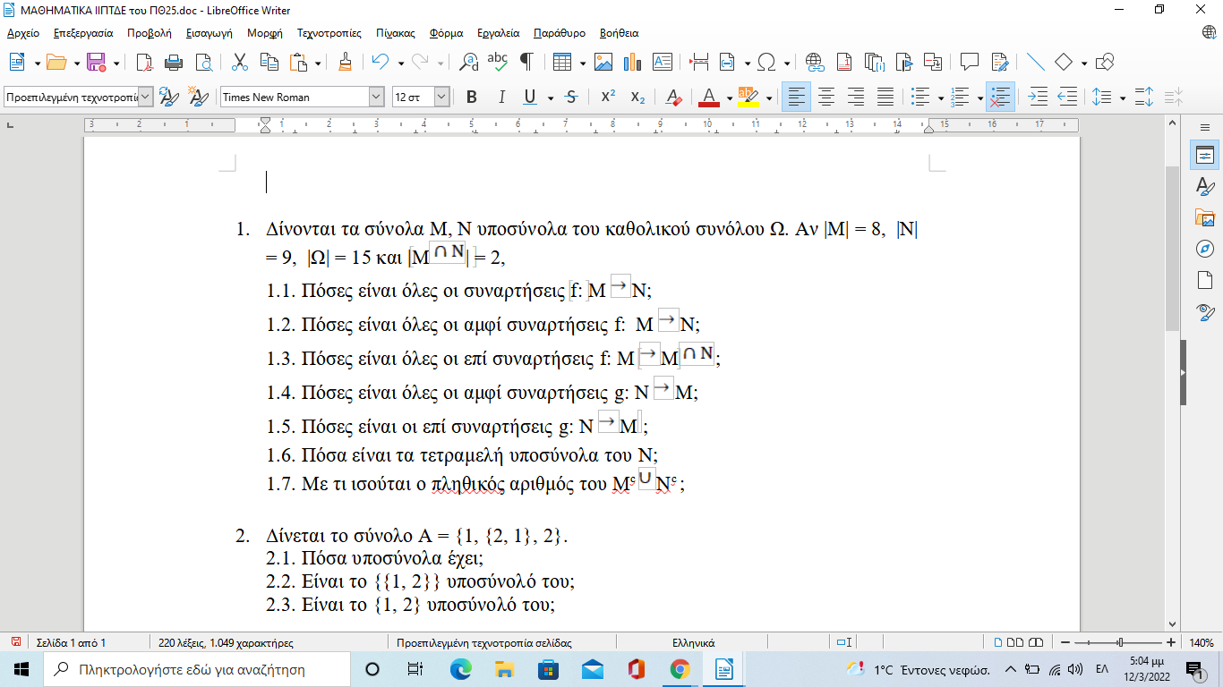This screenshot has height=687, width=1223.
Task: Insert a chart from the toolbar
Action: 633,63
